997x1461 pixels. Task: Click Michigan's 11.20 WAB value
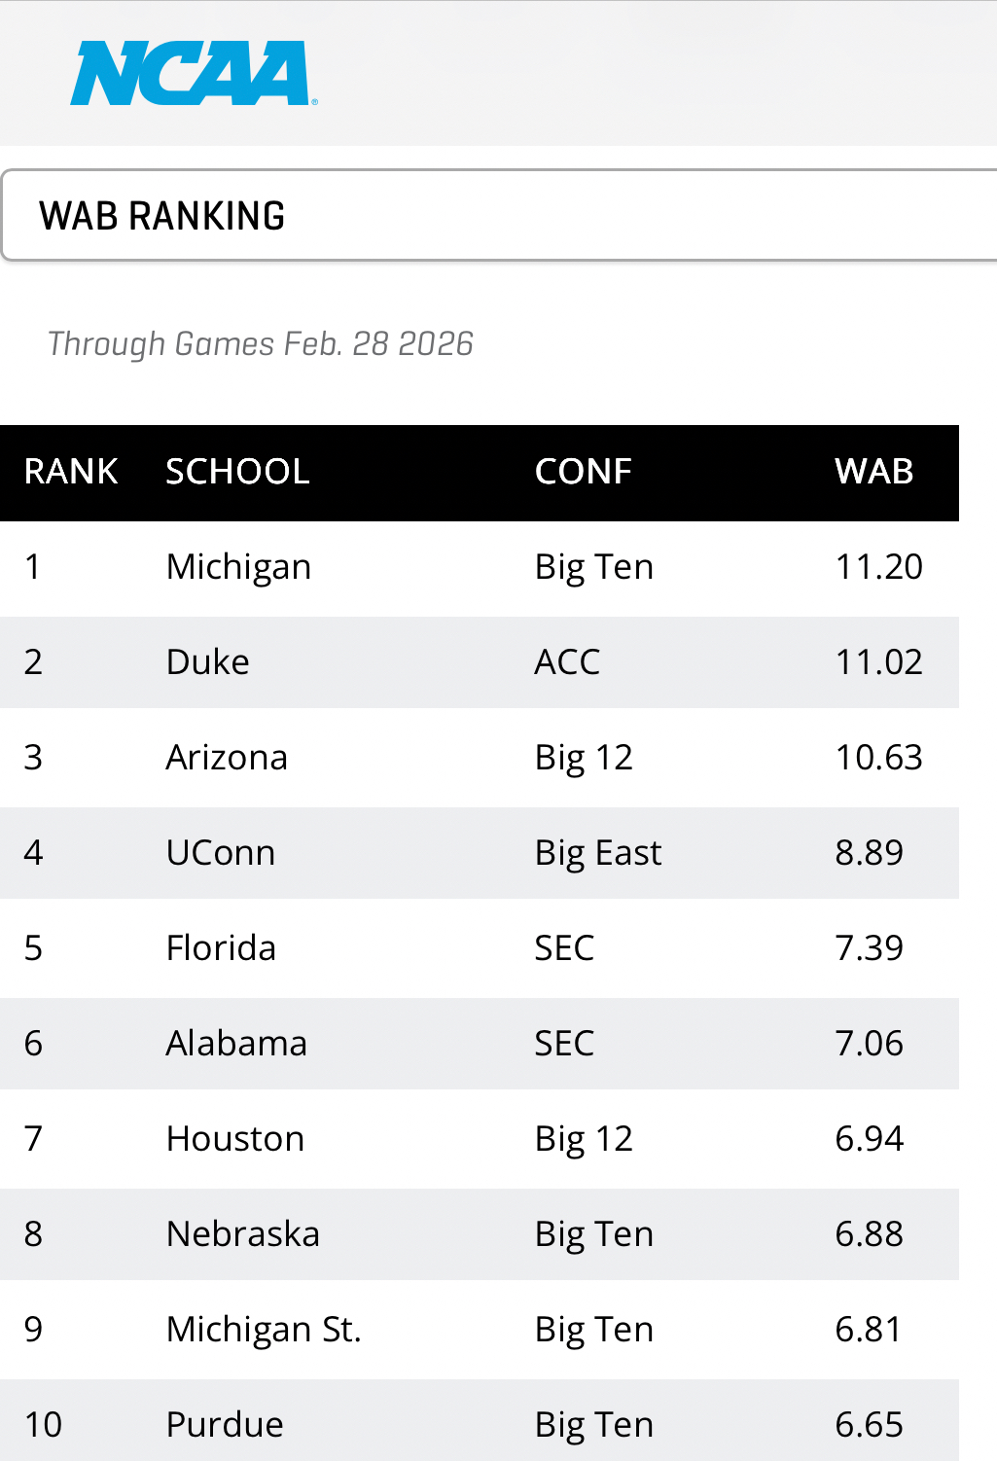click(x=878, y=567)
